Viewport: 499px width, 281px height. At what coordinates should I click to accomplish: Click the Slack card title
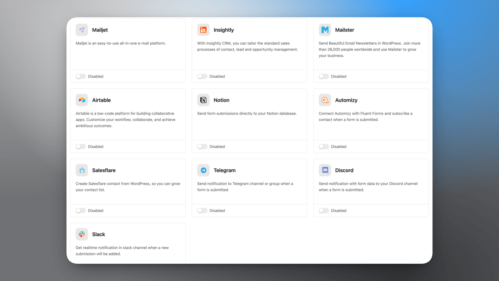pyautogui.click(x=99, y=234)
